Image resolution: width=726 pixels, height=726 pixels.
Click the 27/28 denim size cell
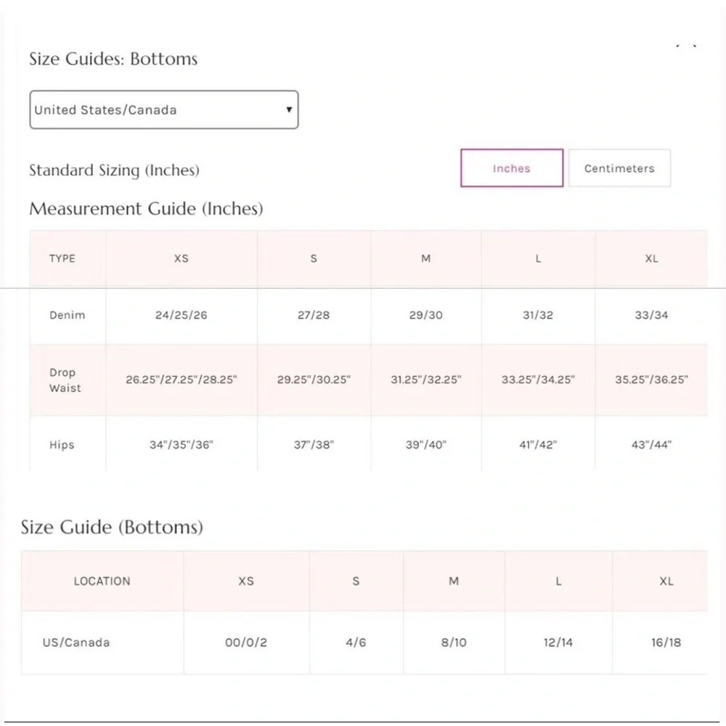[314, 315]
